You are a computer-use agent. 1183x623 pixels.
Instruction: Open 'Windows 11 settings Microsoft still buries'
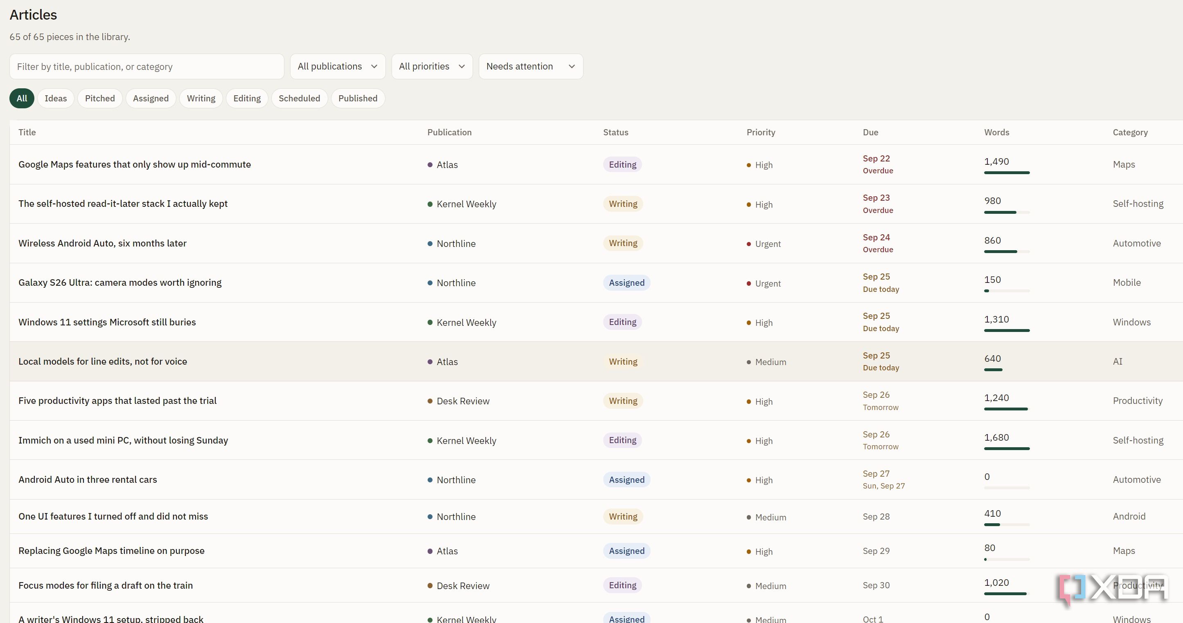pyautogui.click(x=107, y=322)
